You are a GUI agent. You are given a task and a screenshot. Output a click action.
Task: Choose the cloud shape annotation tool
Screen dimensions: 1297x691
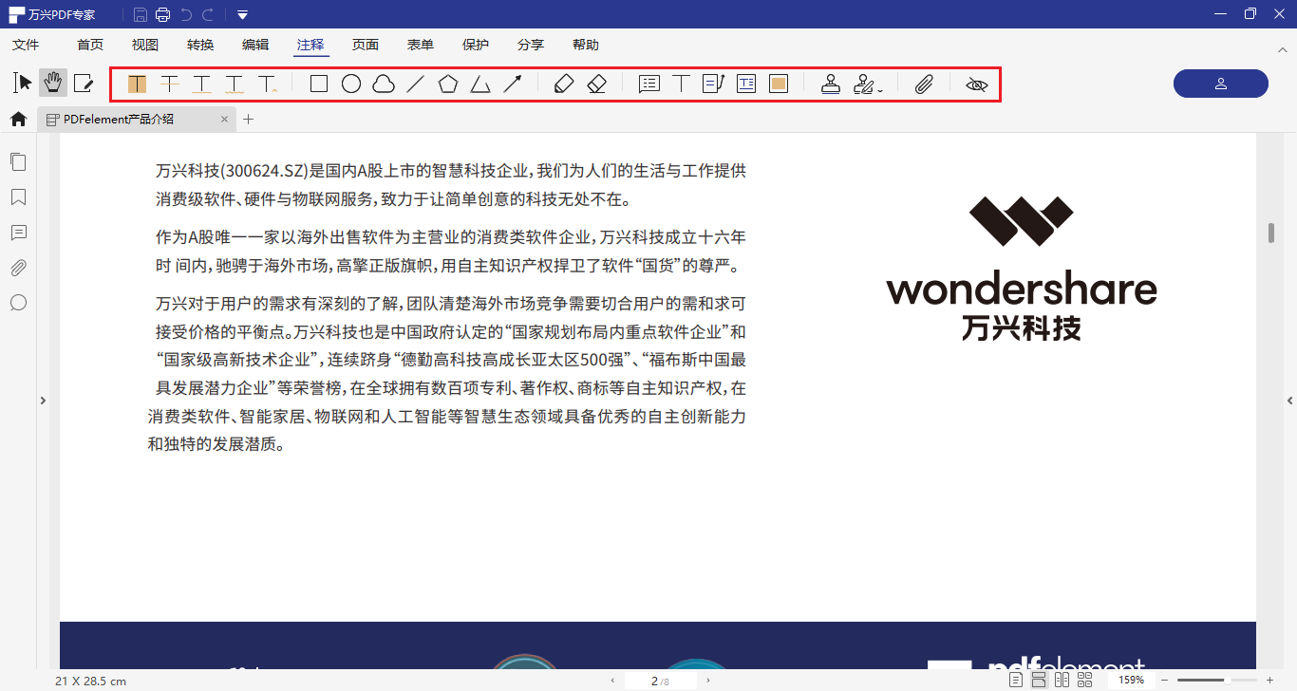pyautogui.click(x=383, y=84)
